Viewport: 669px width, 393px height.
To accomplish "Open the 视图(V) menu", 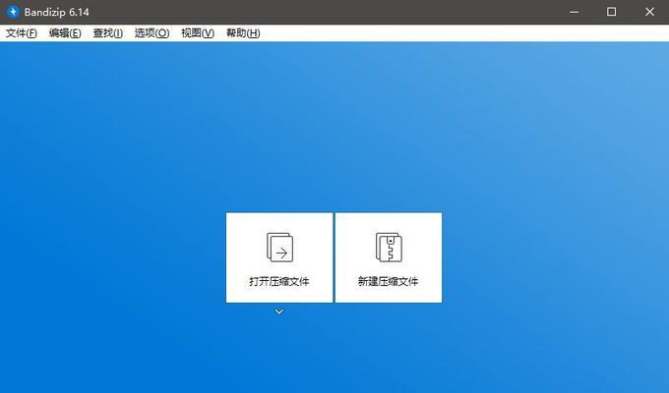I will [x=198, y=33].
